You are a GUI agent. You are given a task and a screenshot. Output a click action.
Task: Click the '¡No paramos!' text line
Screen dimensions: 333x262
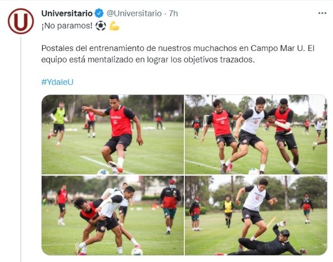[67, 26]
